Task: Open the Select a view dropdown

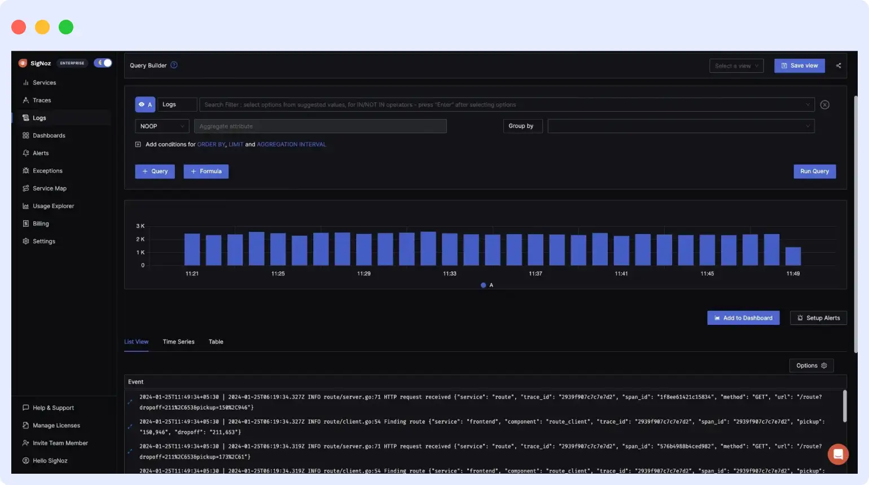Action: point(736,66)
